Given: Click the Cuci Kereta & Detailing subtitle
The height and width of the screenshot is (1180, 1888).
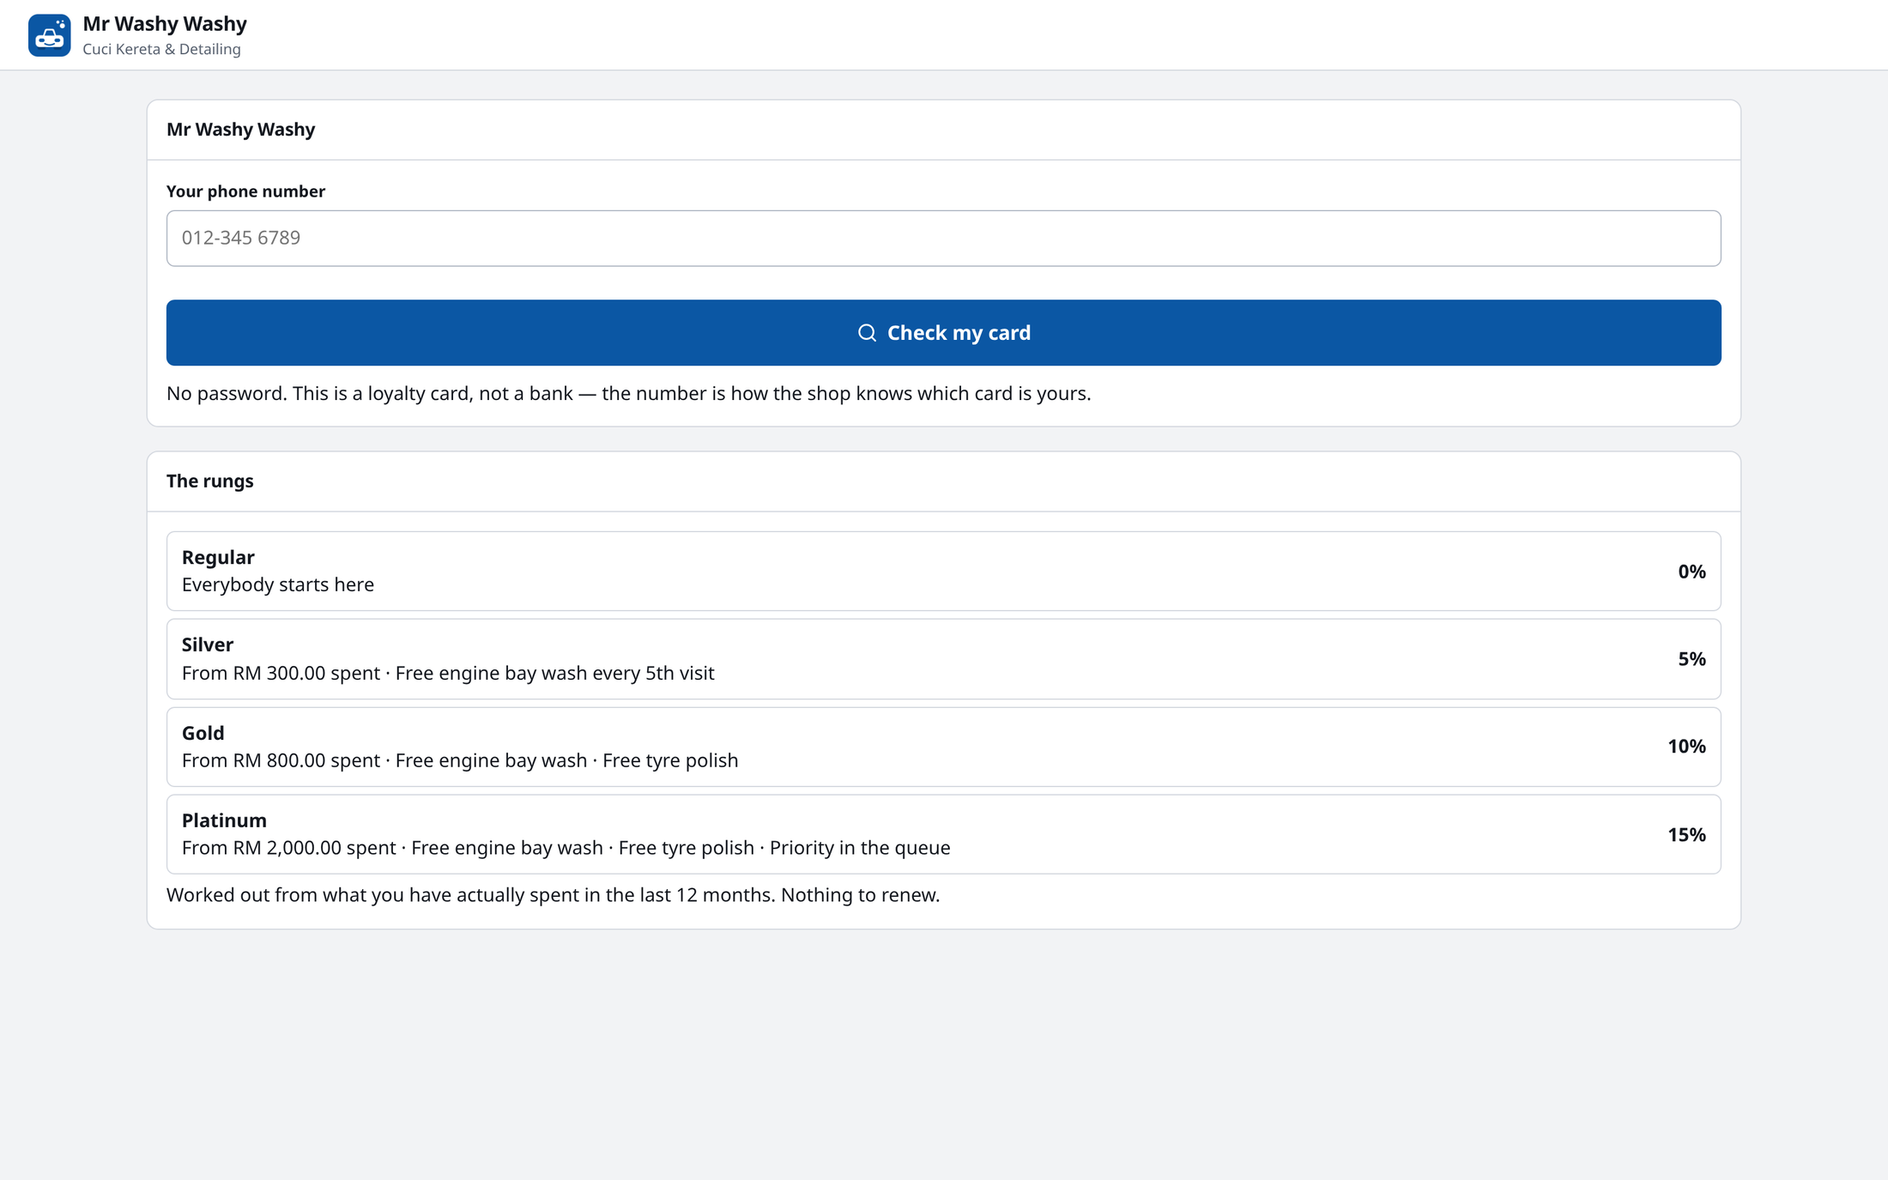Looking at the screenshot, I should click(161, 49).
